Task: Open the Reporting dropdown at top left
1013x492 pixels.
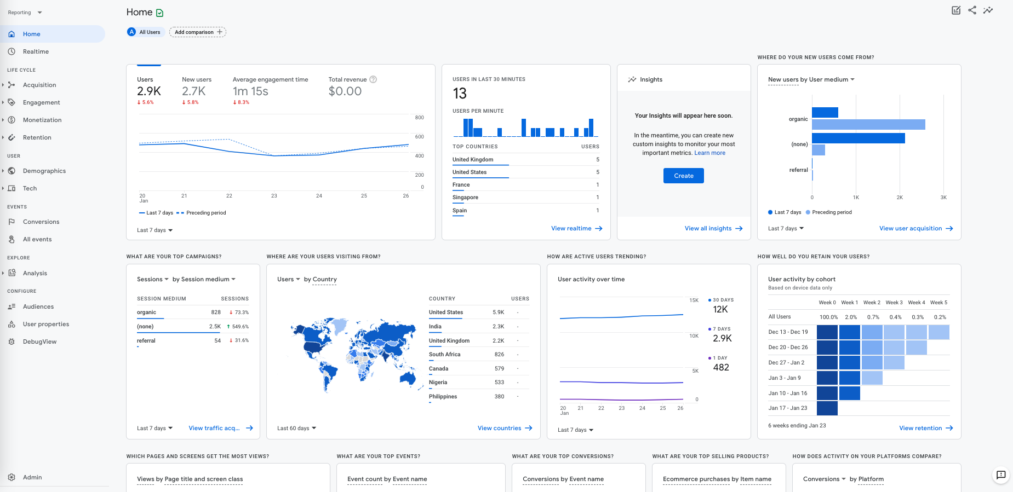Action: pos(25,13)
